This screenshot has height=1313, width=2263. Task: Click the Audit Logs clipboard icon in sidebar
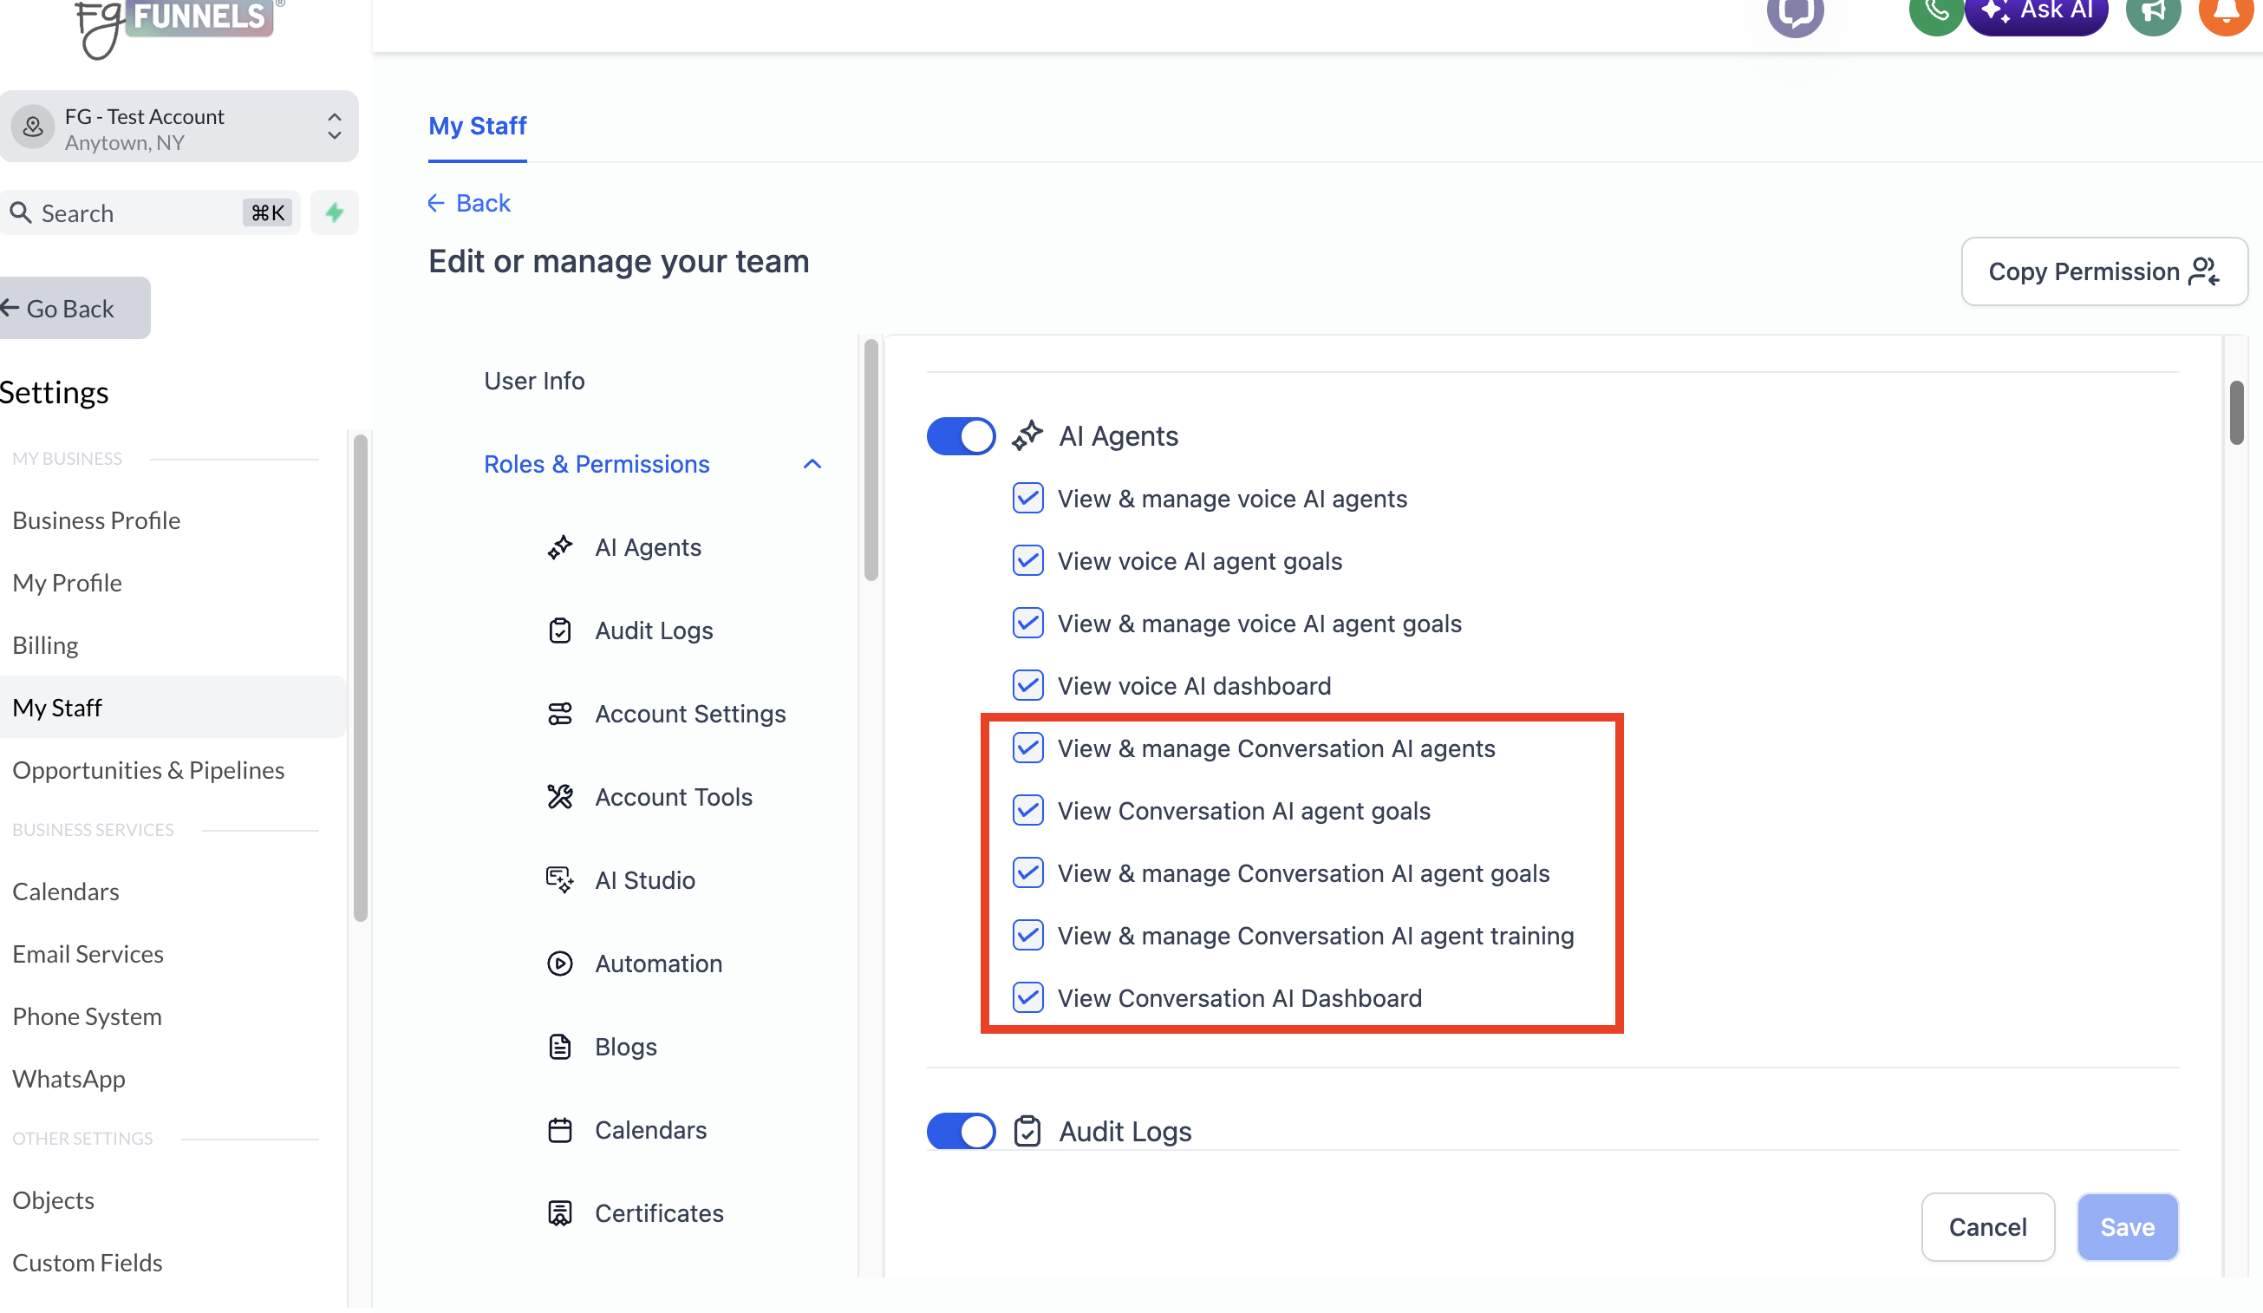point(559,631)
